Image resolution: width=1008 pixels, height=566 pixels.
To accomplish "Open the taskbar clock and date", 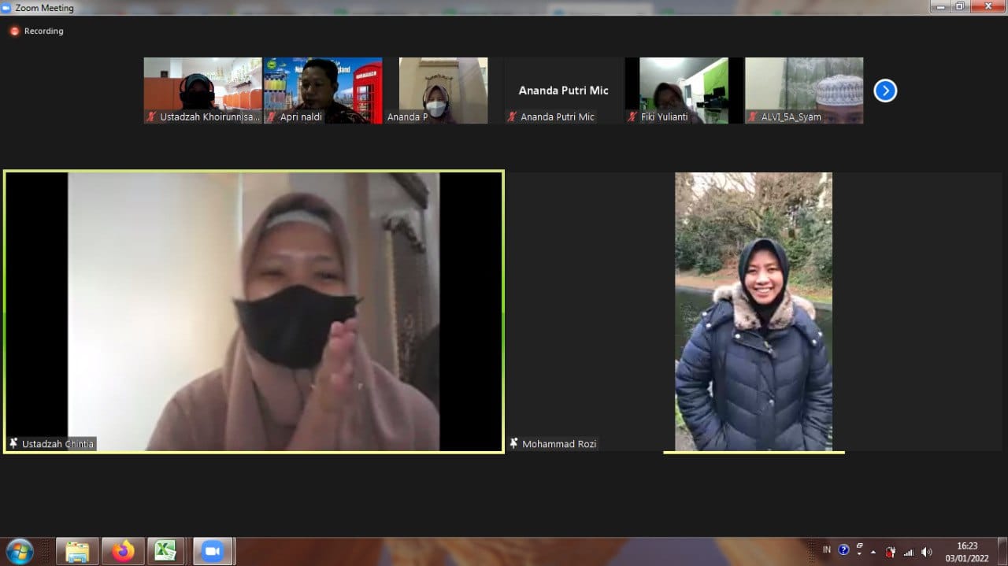I will pos(966,551).
